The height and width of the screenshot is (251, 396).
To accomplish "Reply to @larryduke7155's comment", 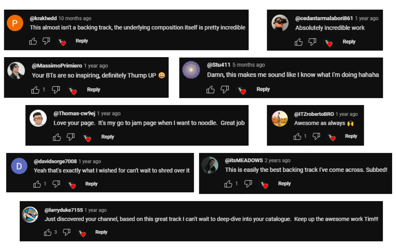I will 101,232.
